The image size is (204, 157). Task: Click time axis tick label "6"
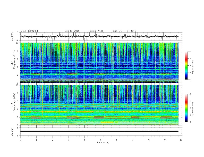pyautogui.click(x=117, y=140)
